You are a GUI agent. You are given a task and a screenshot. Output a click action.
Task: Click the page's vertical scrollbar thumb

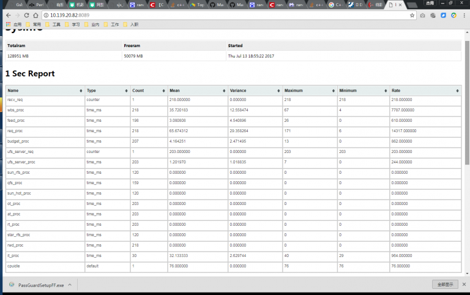467,103
